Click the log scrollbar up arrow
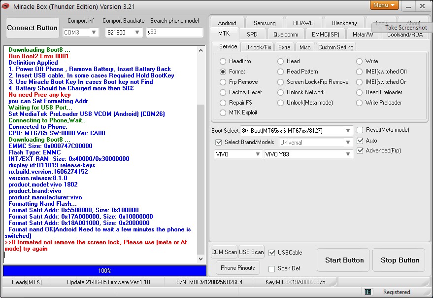This screenshot has width=433, height=298. click(201, 50)
